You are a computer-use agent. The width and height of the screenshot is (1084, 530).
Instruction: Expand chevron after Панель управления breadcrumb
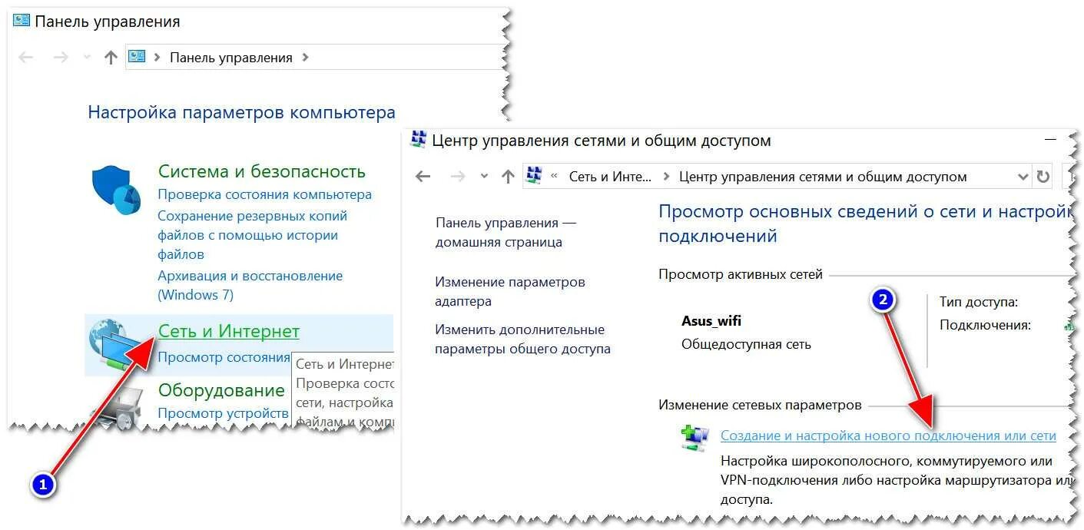click(x=305, y=58)
